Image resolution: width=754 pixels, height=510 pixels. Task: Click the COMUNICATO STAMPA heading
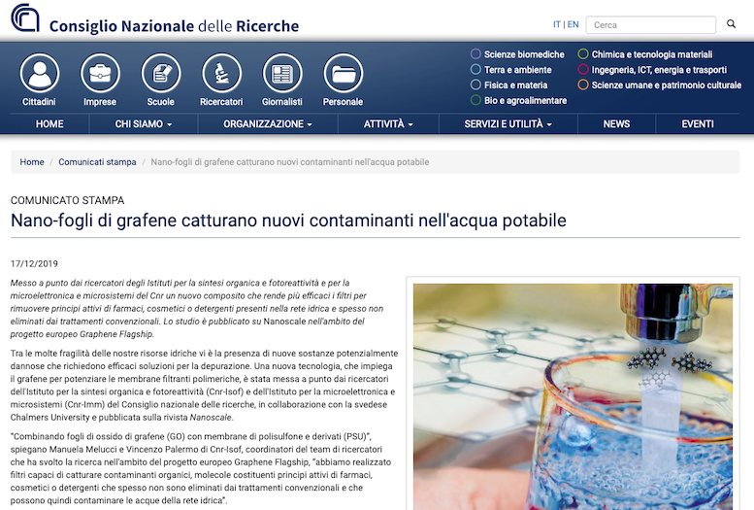[x=67, y=200]
